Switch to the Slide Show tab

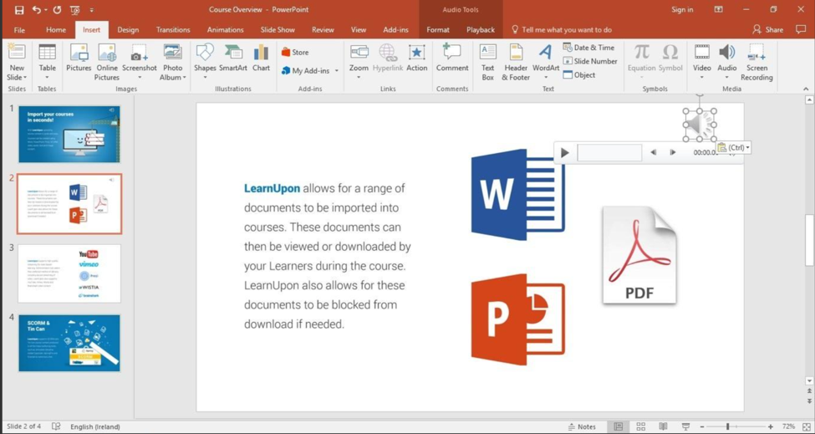point(278,29)
